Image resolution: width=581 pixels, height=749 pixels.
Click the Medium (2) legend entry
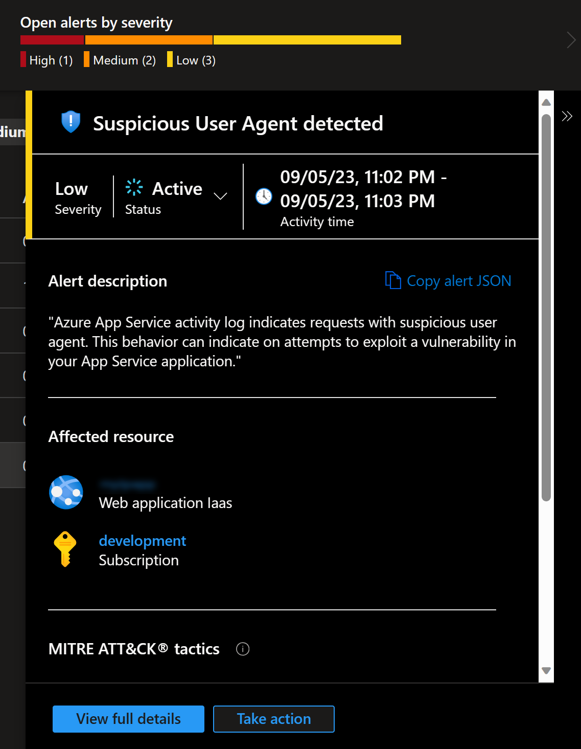[120, 60]
